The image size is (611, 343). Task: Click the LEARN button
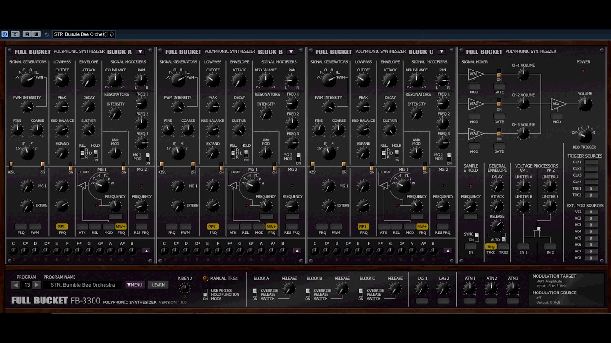tap(158, 285)
